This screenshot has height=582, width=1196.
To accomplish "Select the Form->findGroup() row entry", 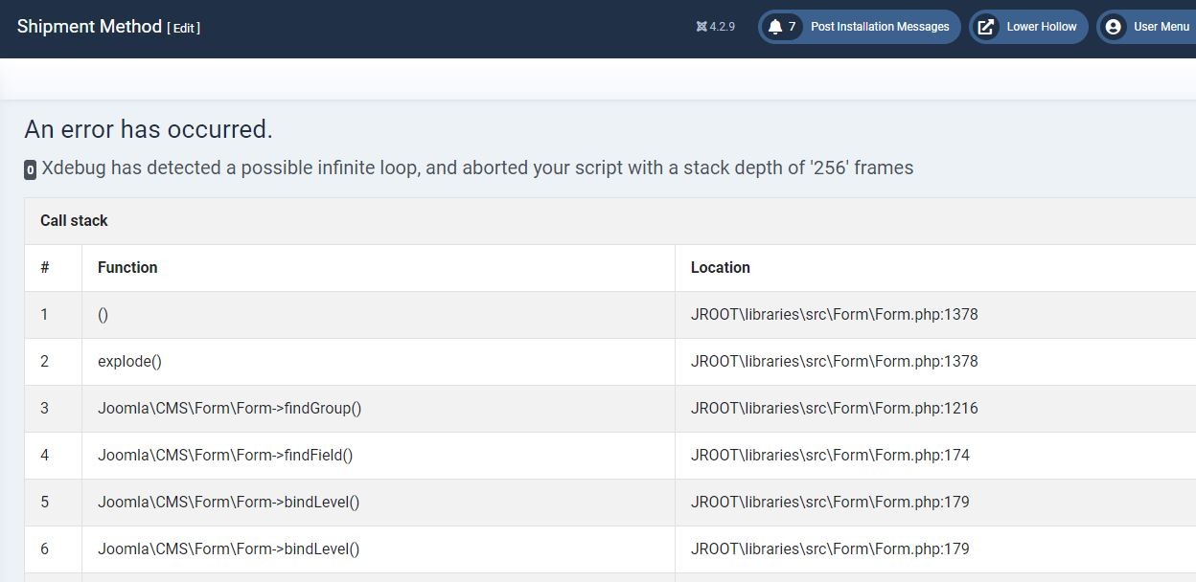I will (229, 408).
